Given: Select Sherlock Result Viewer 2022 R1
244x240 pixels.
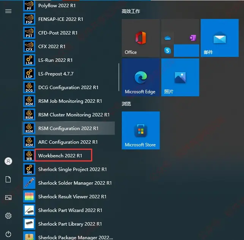Looking at the screenshot, I should 72,197.
